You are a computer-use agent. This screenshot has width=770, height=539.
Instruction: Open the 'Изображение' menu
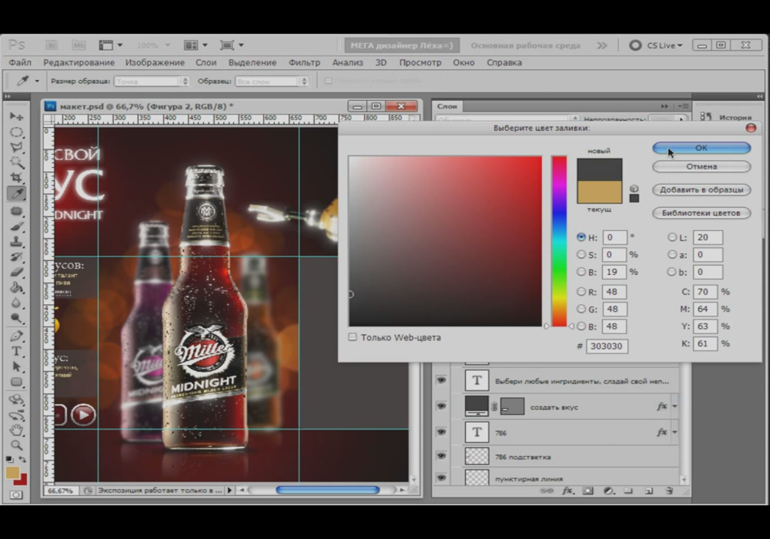click(155, 62)
